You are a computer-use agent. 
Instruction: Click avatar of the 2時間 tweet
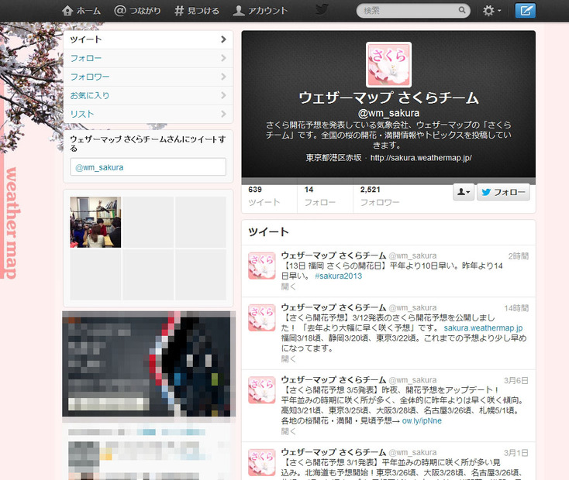point(262,266)
